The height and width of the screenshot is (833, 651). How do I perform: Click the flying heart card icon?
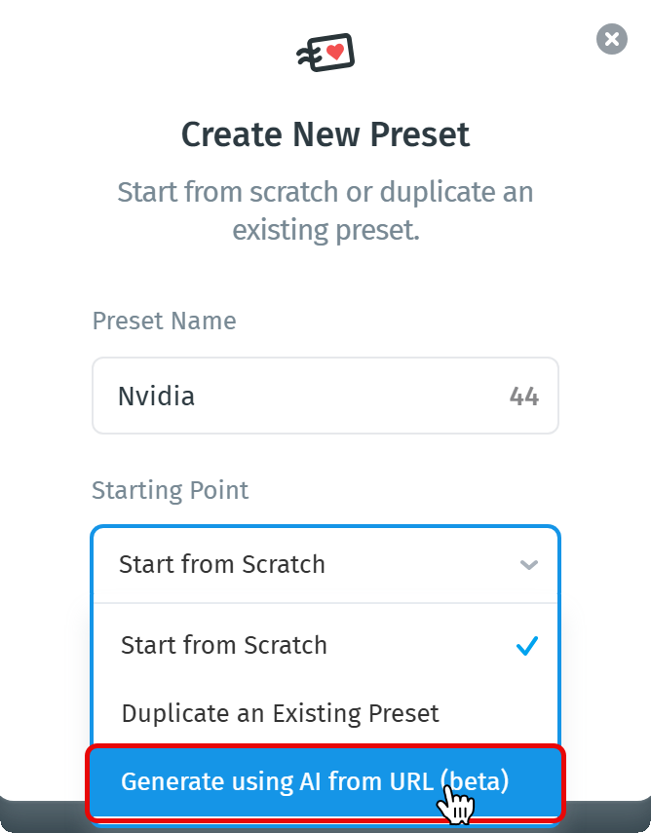click(x=325, y=53)
